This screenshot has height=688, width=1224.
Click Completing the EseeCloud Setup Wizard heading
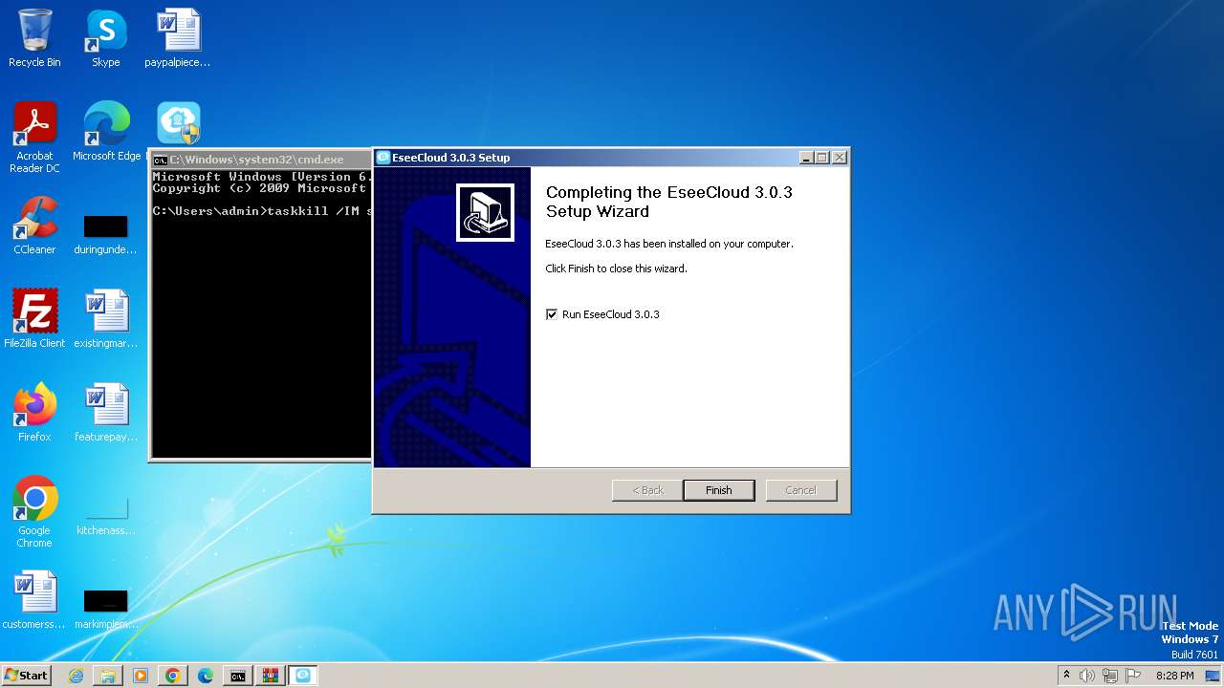[x=669, y=202]
